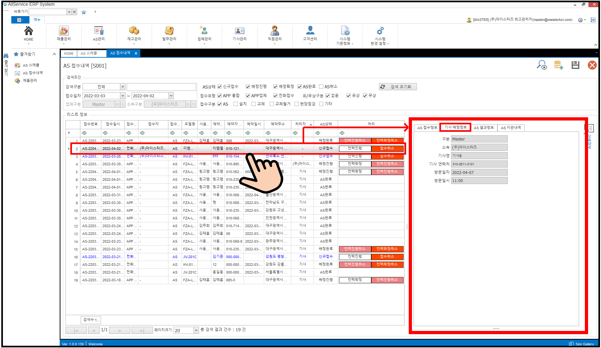Screen dimensions: 601x348
Task: Click the logout icon at top right
Action: [593, 20]
